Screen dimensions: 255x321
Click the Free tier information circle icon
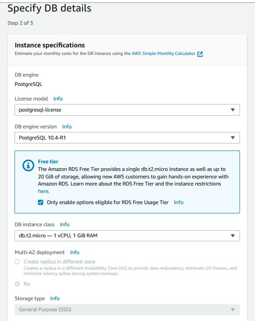point(28,165)
